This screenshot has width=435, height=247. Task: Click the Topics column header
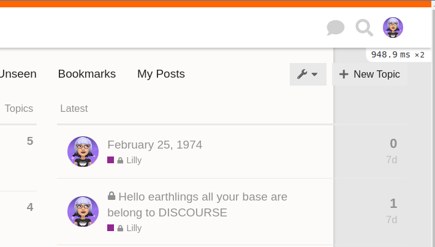pyautogui.click(x=19, y=108)
